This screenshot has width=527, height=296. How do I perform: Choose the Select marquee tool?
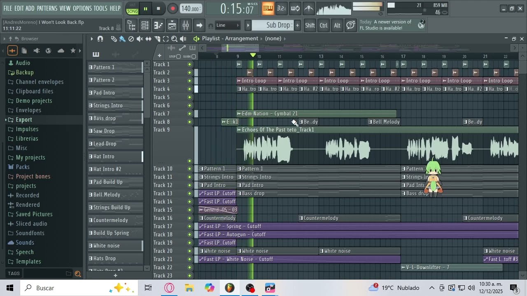(166, 39)
